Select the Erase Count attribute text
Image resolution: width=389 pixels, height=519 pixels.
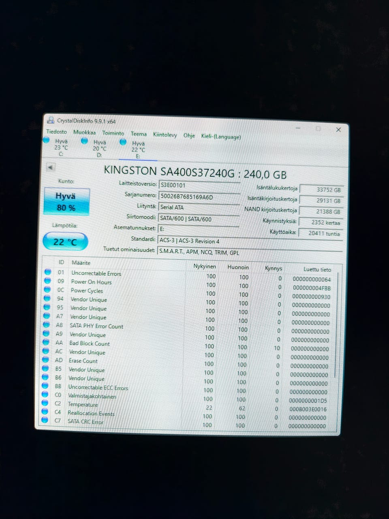click(x=83, y=361)
